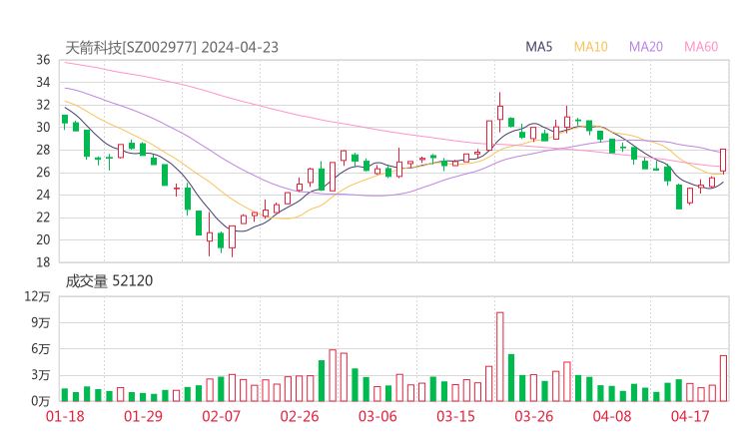Click the 02-07 date axis label
Screen dimensions: 739x439
(x=221, y=416)
